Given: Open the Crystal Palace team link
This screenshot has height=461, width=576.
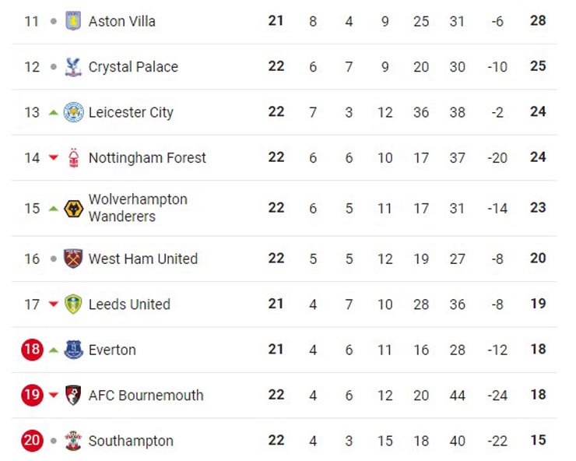Looking at the screenshot, I should pyautogui.click(x=133, y=67).
